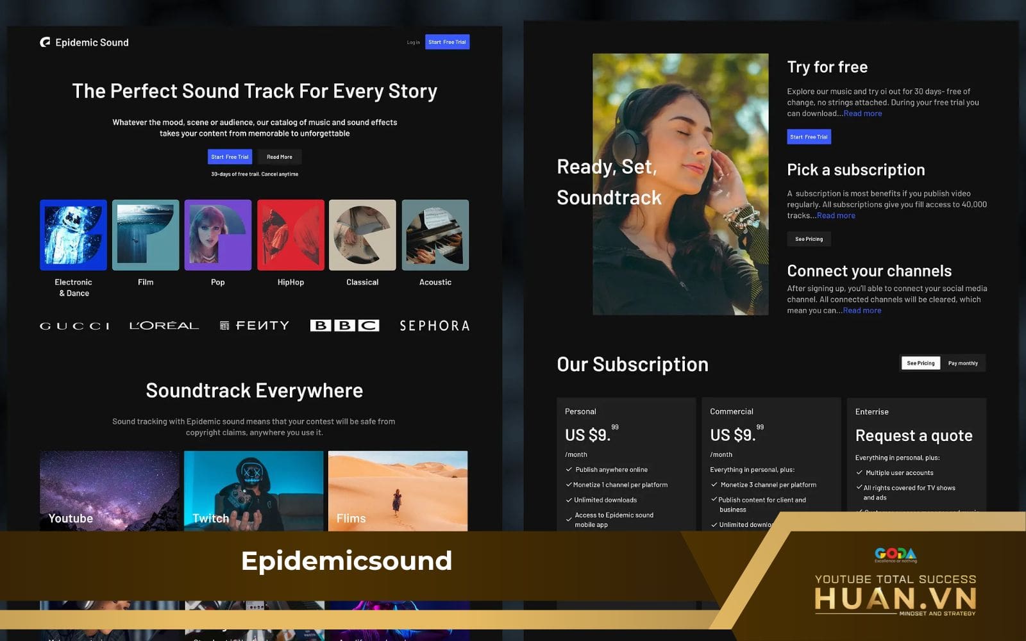Click the Read More hero button
Screen dimensions: 1026x641
pyautogui.click(x=280, y=157)
